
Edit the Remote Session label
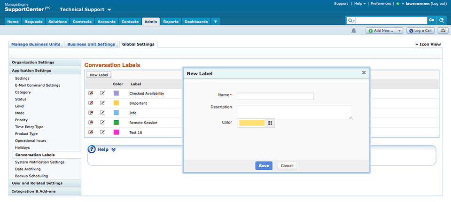(x=102, y=123)
